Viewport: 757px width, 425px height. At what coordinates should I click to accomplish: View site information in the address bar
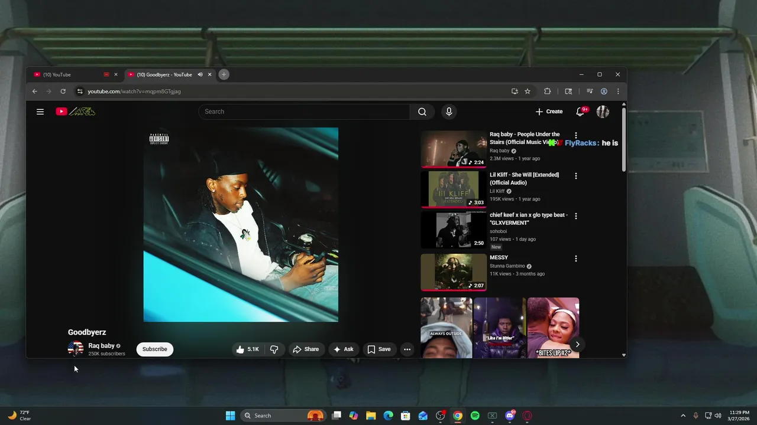(x=80, y=91)
